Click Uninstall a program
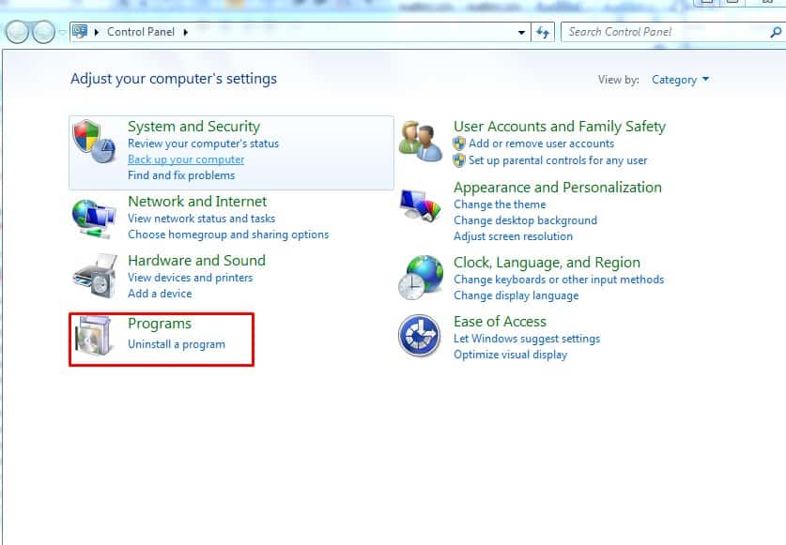 click(x=176, y=344)
